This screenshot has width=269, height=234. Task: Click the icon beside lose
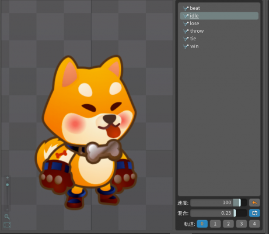186,23
